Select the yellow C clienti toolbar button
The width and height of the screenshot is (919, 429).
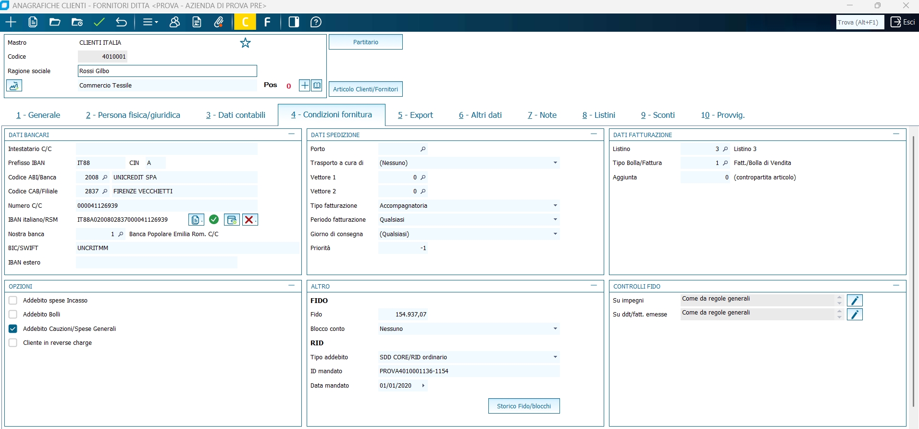pyautogui.click(x=245, y=22)
